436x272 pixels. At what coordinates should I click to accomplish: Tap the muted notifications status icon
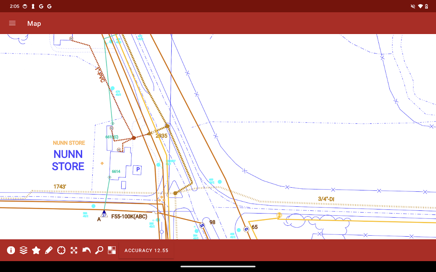pyautogui.click(x=413, y=6)
